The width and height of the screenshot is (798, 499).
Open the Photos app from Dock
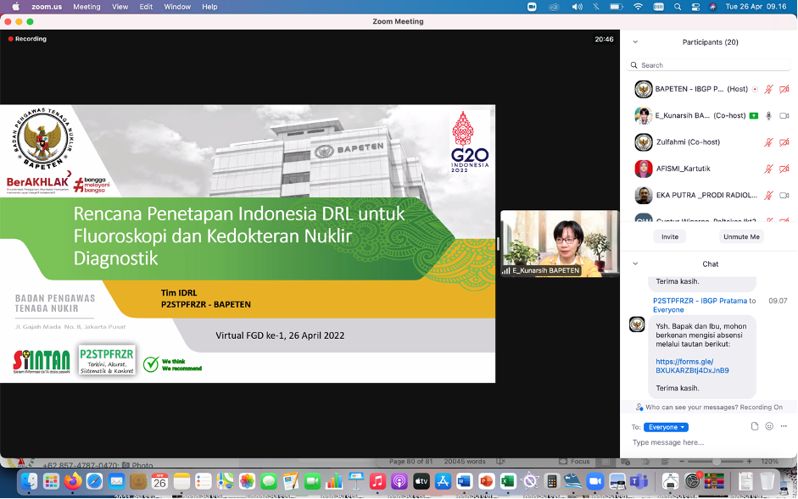pyautogui.click(x=247, y=480)
